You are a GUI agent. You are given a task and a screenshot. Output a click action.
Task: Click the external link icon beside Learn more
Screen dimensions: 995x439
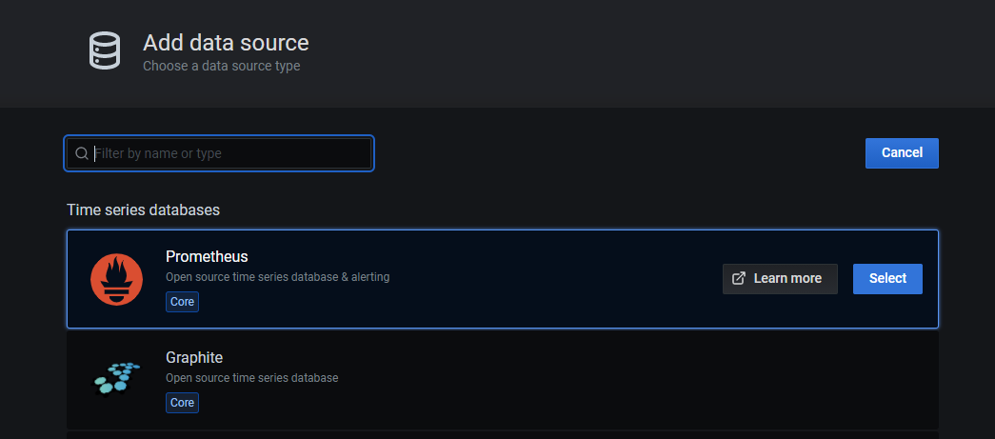(739, 278)
